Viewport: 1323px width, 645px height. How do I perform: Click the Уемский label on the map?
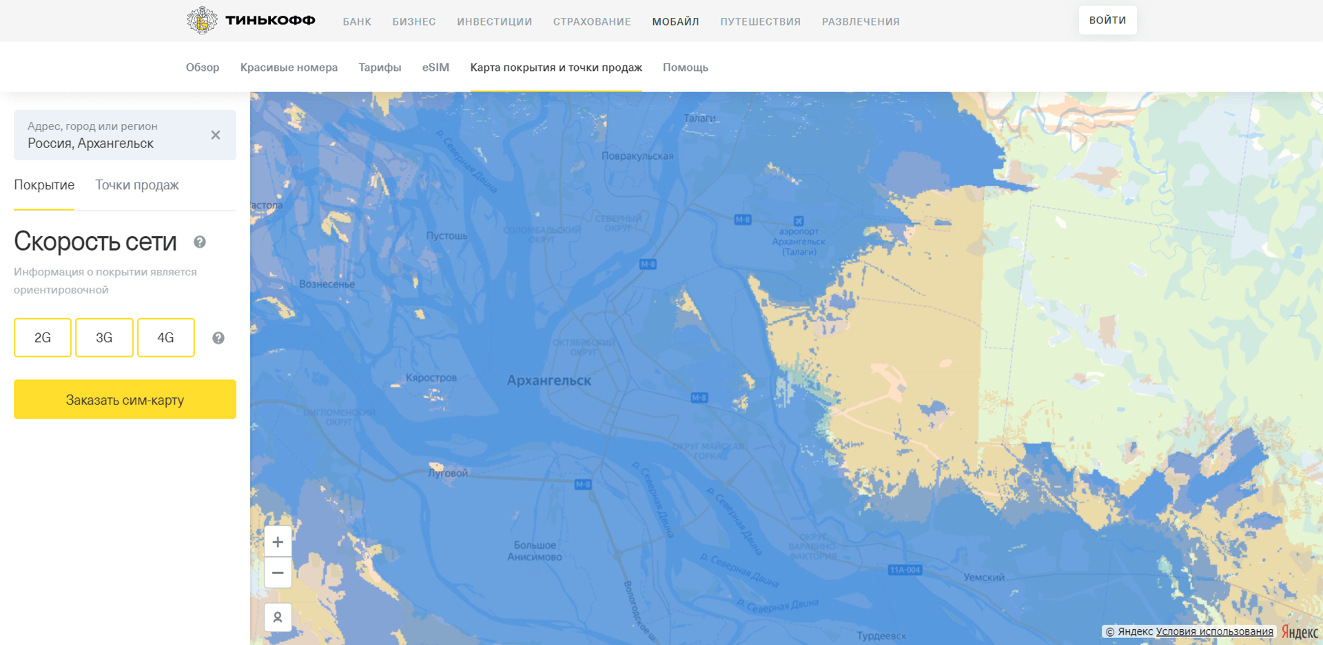pyautogui.click(x=984, y=578)
